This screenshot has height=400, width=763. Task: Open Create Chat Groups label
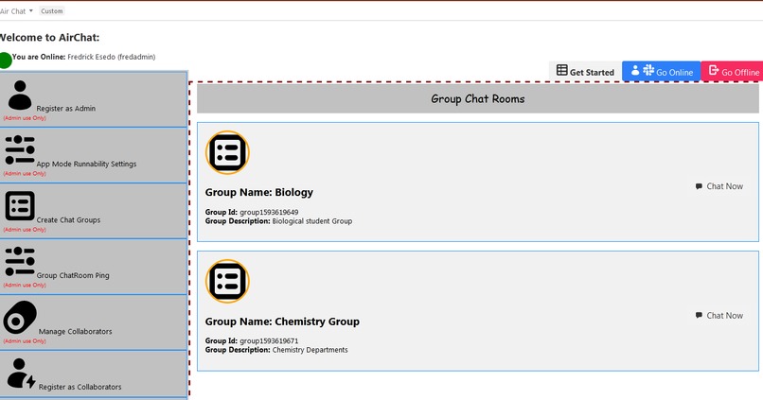pyautogui.click(x=68, y=219)
